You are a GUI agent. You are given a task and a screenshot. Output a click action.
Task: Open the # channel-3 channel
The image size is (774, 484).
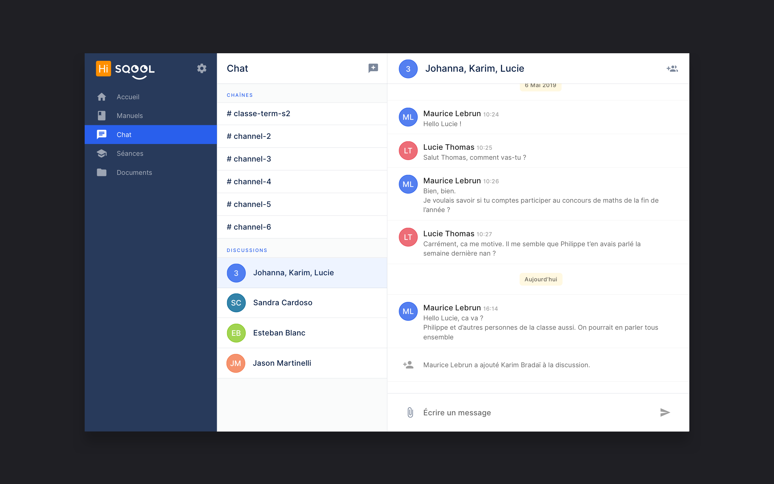point(302,159)
